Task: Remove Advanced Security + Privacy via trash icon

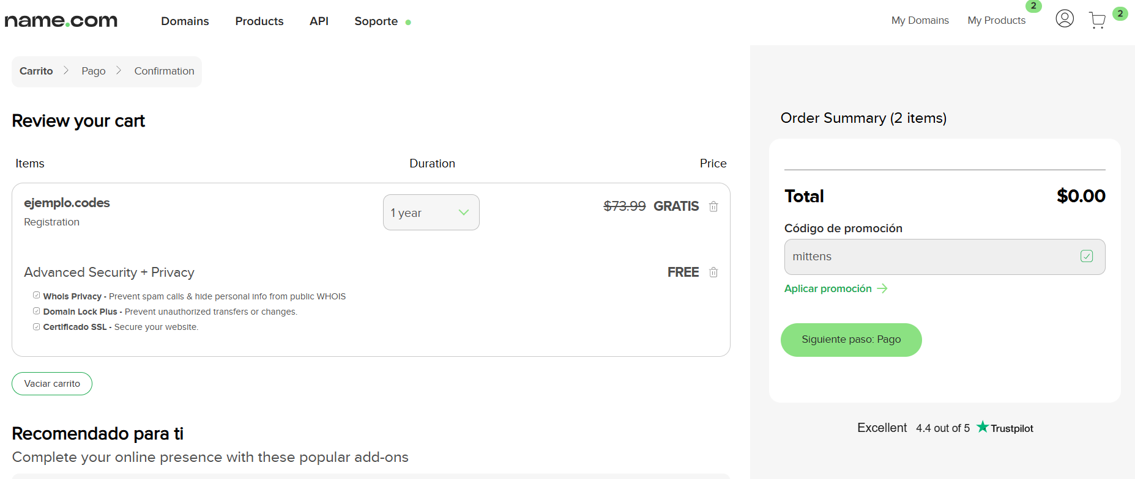Action: click(x=713, y=272)
